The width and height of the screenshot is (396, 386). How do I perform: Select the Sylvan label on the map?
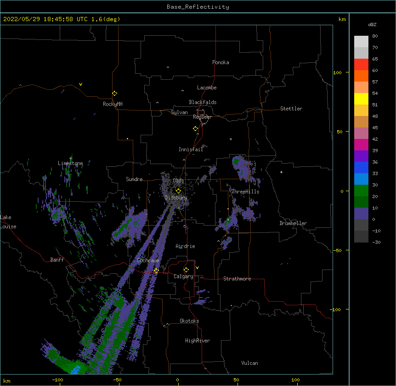coord(179,112)
